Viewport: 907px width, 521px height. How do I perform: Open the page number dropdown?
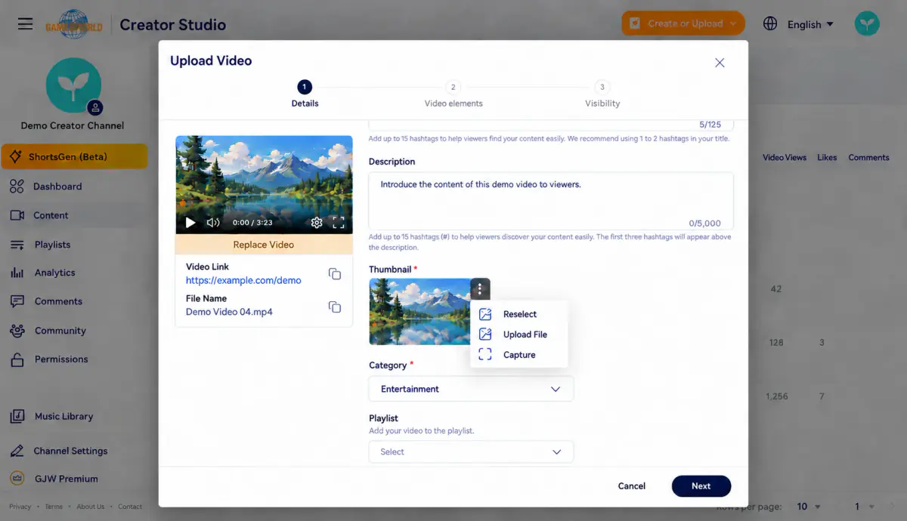(864, 507)
